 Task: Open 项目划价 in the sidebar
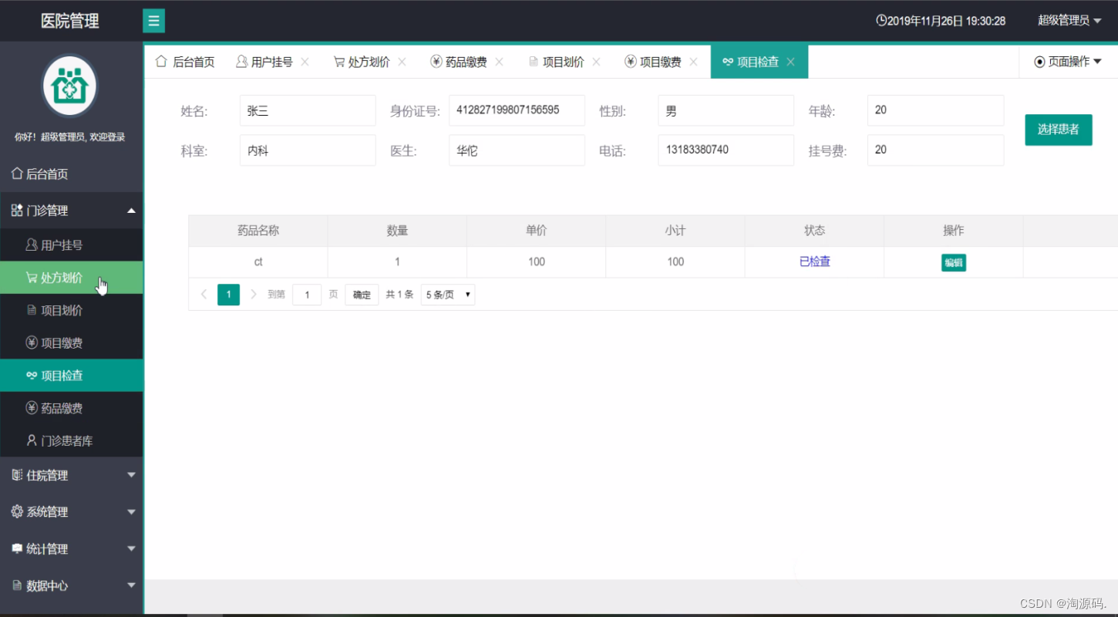71,310
